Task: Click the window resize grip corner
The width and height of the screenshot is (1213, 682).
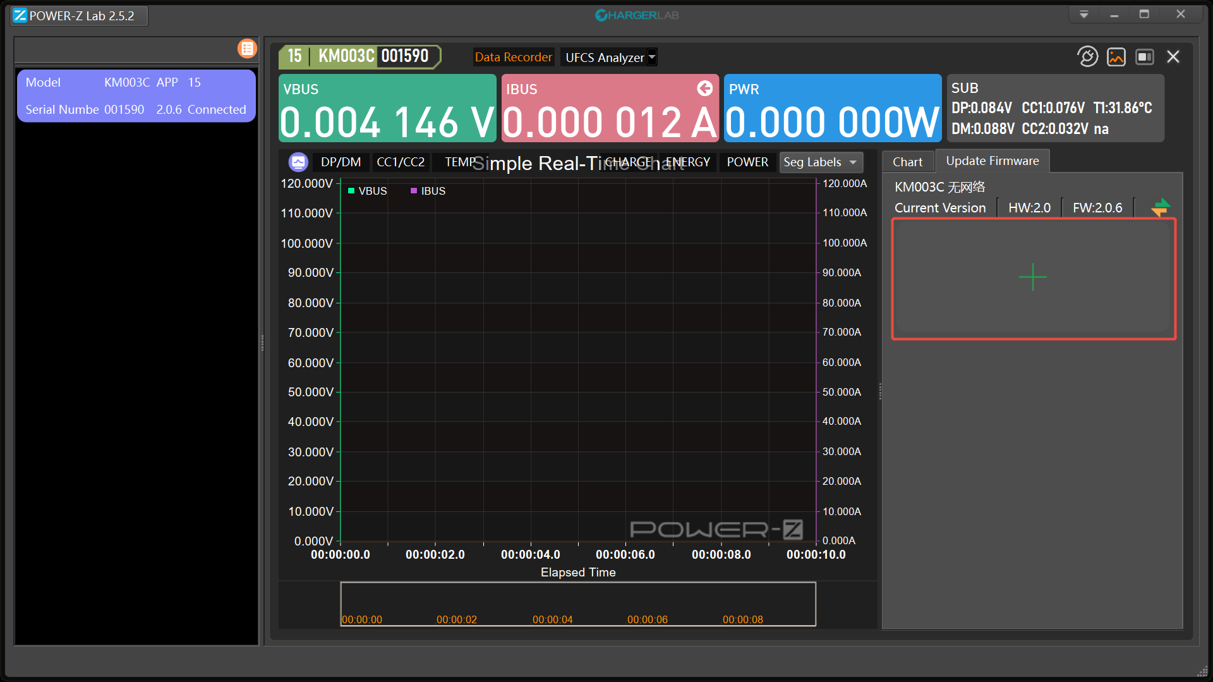Action: click(x=1202, y=672)
